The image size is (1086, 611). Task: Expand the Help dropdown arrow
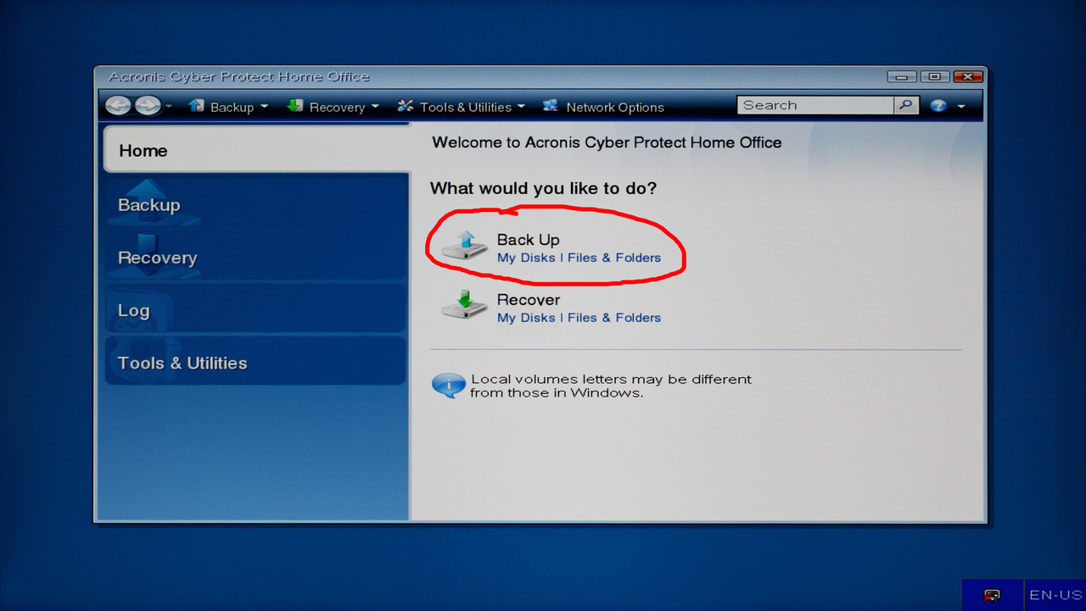point(961,107)
